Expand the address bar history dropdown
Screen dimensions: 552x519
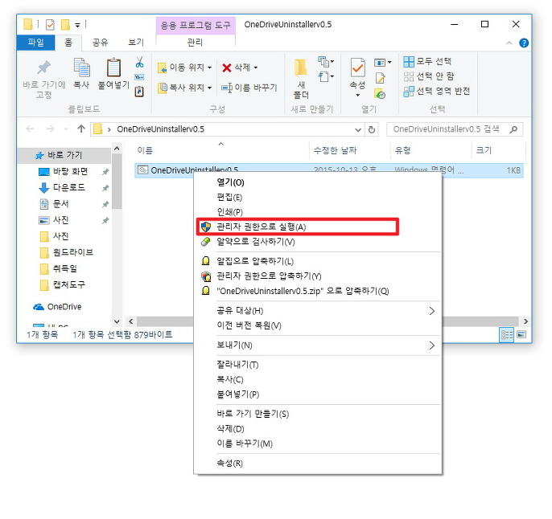358,129
